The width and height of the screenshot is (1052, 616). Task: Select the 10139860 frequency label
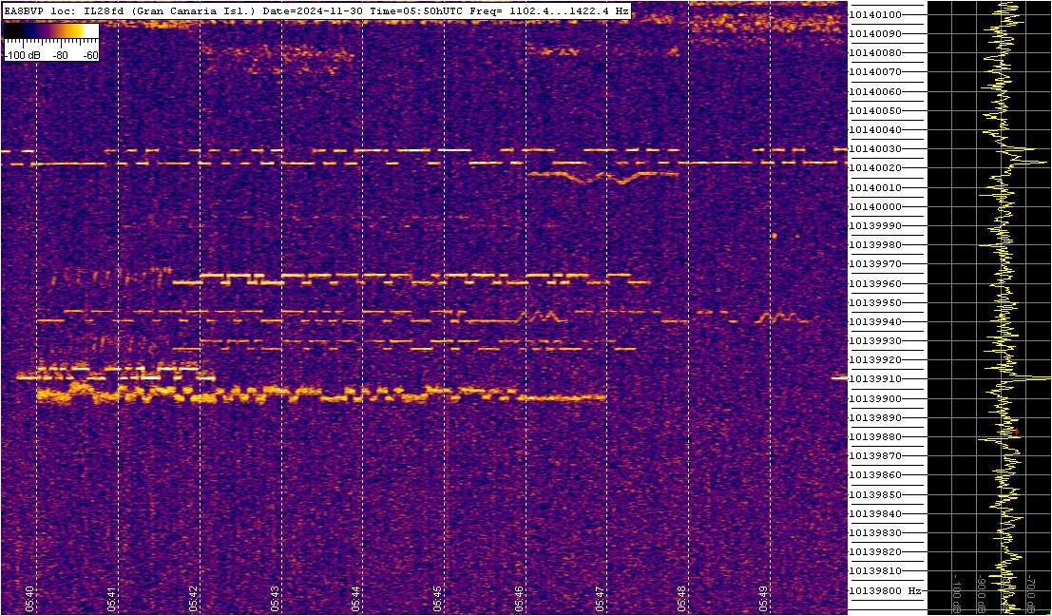point(875,475)
